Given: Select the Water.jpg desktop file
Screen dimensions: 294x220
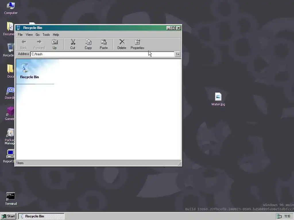Looking at the screenshot, I should point(218,99).
